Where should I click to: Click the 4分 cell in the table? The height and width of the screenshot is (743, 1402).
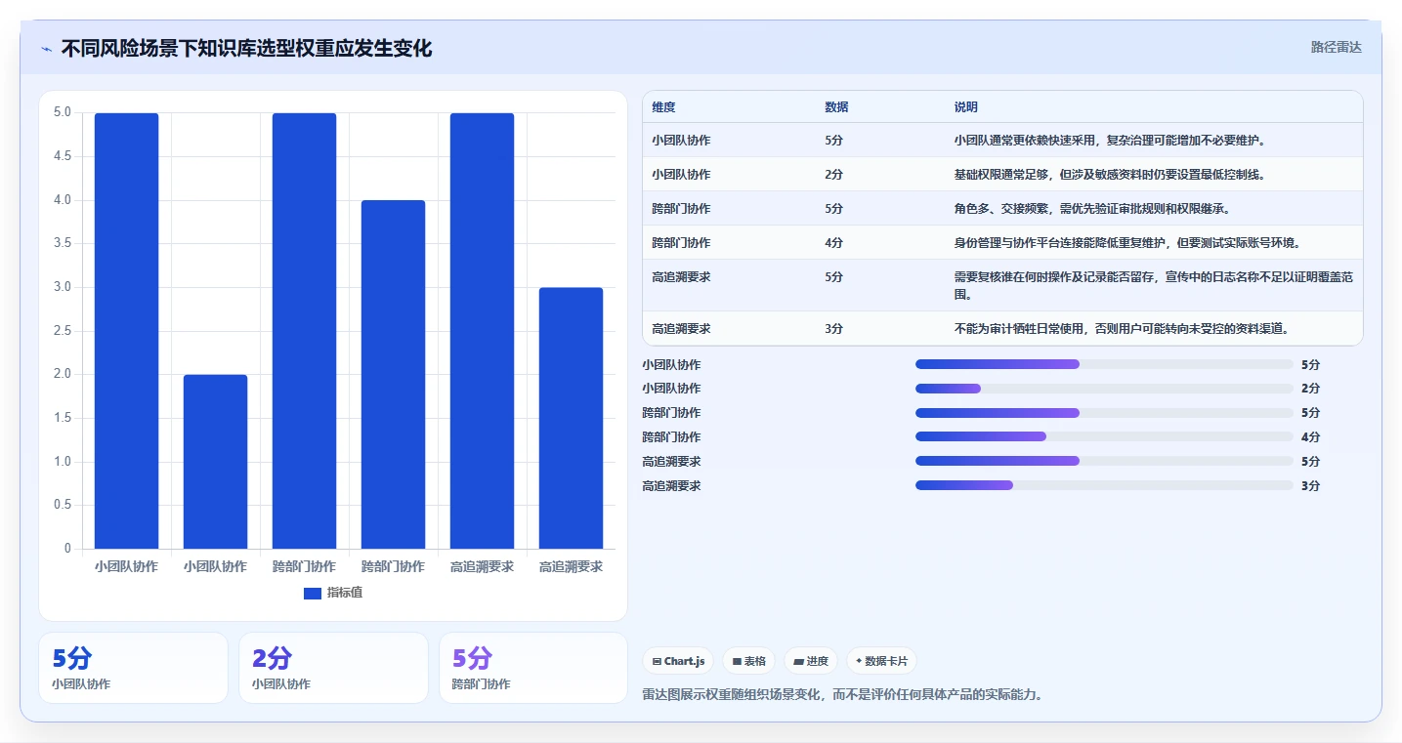tap(833, 243)
